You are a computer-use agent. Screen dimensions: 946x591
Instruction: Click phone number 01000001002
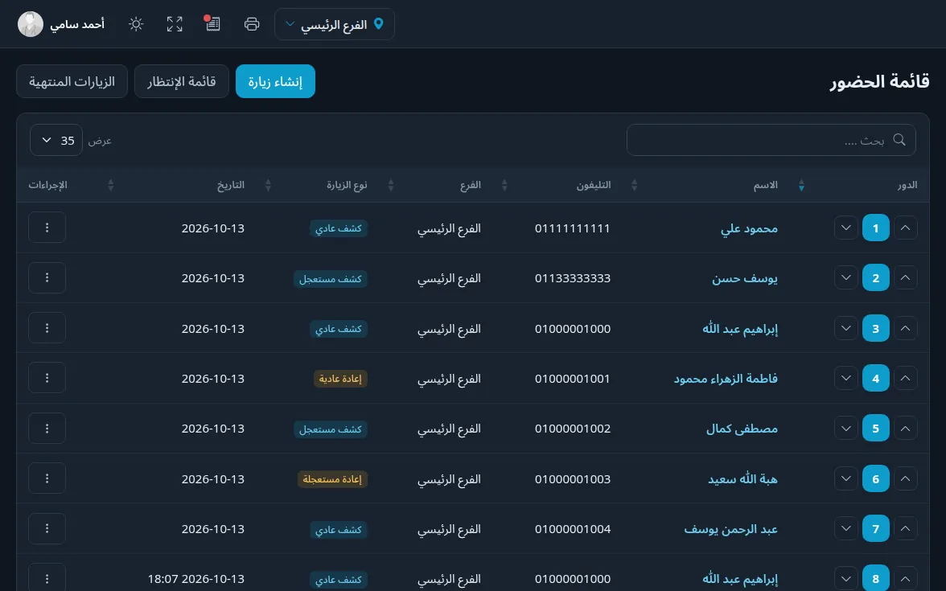(573, 429)
